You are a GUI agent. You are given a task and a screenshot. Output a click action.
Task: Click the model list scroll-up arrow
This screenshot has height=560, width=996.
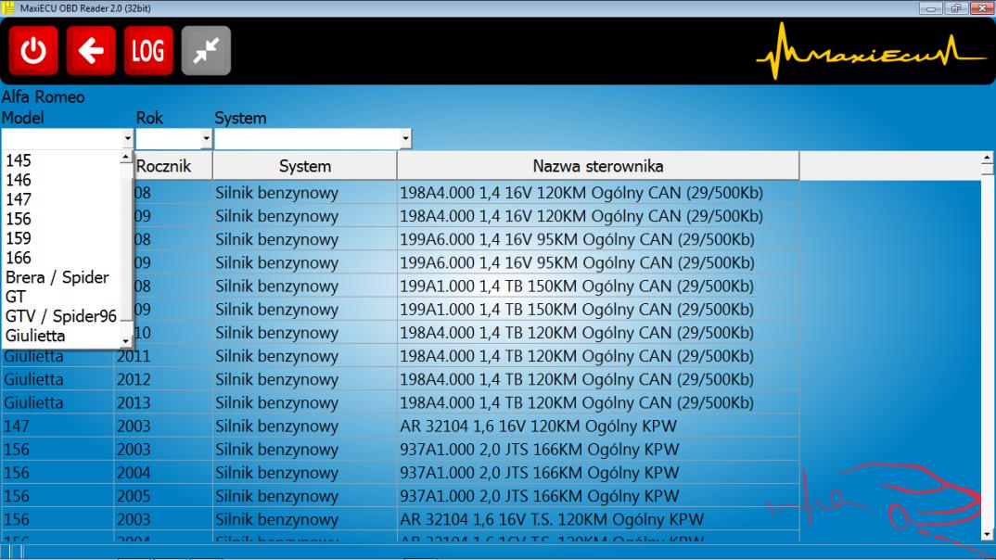[x=126, y=157]
